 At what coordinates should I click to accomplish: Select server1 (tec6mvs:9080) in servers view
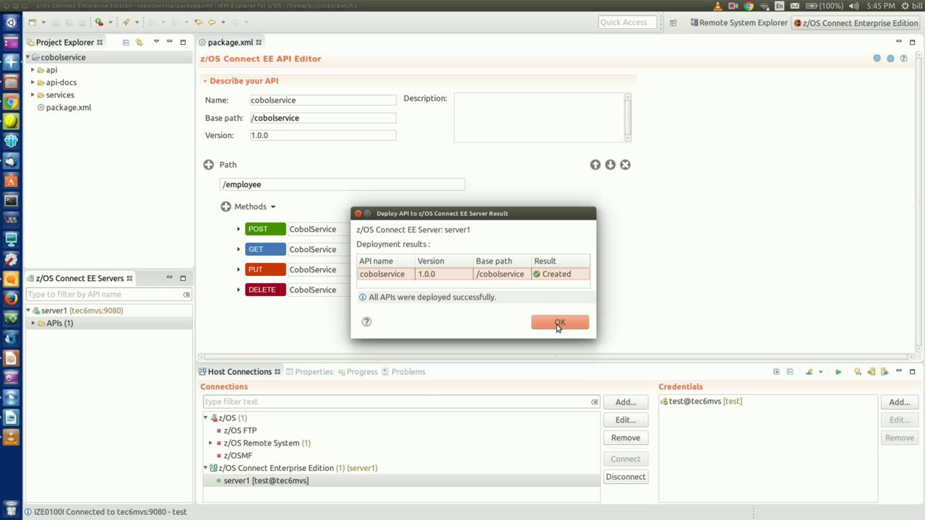[x=82, y=311]
